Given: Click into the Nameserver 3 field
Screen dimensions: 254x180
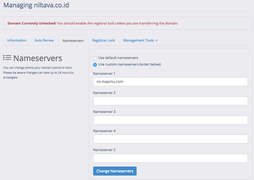Looking at the screenshot, I should [170, 120].
